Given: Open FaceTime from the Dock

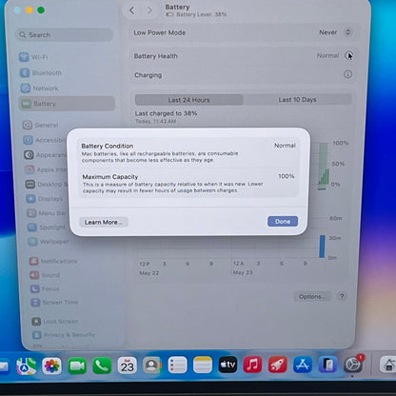Looking at the screenshot, I should tap(77, 366).
